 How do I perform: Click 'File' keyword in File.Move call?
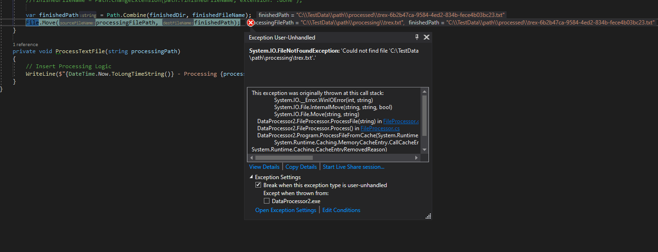coord(32,23)
